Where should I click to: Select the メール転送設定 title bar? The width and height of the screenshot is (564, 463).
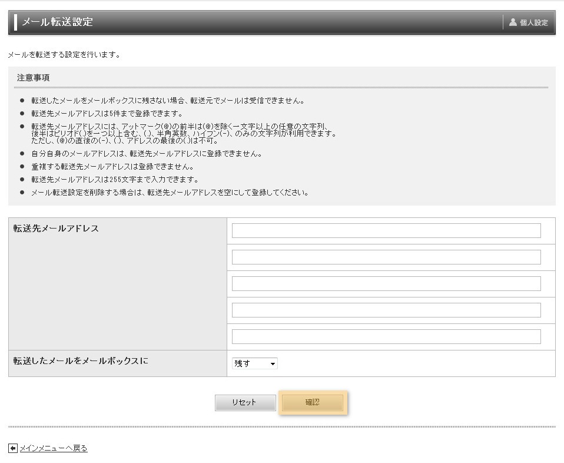56,21
